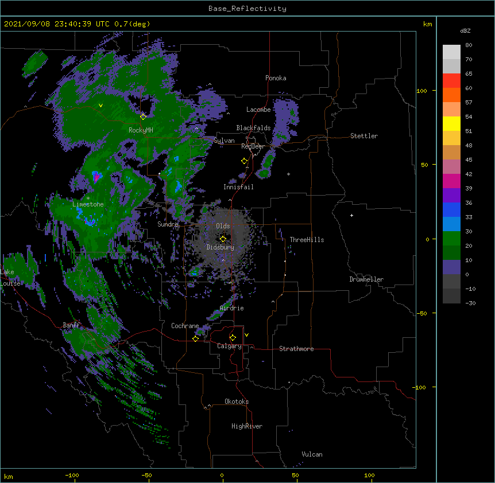
Task: Click the ThreeHills label
Action: [x=307, y=240]
